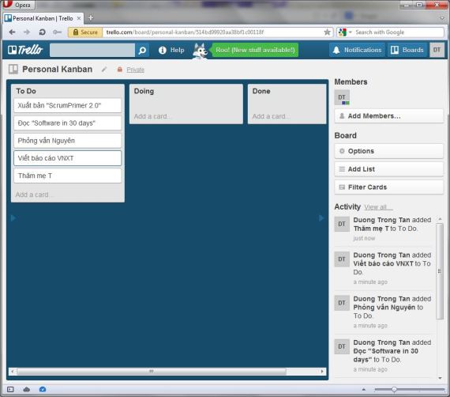Click activity scrollbar down arrow
450x397 pixels.
(x=440, y=378)
